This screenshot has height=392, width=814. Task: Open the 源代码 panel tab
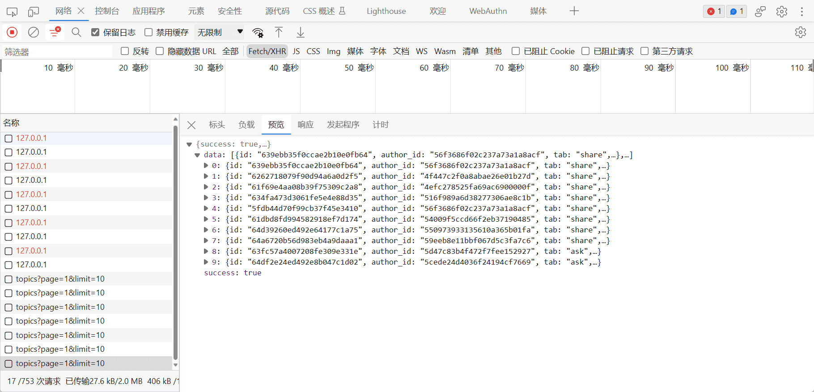coord(277,11)
